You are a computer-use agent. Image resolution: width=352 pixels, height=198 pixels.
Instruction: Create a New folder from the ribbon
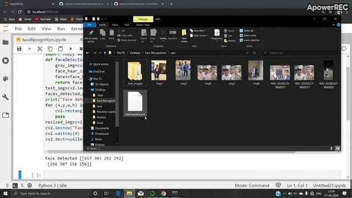point(184,35)
